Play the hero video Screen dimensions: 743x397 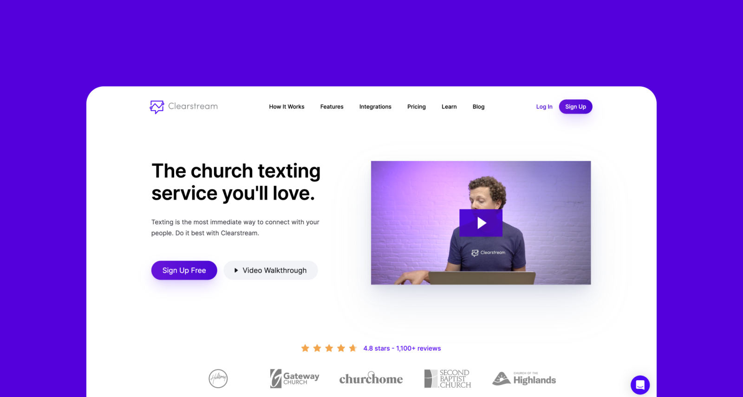(x=481, y=223)
